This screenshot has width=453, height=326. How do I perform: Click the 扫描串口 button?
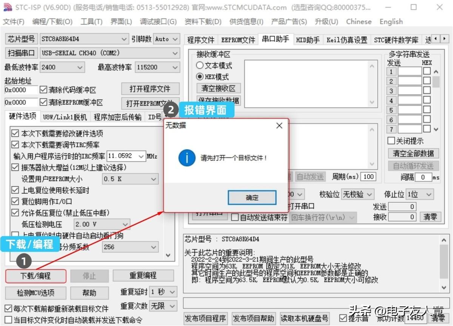coord(21,53)
